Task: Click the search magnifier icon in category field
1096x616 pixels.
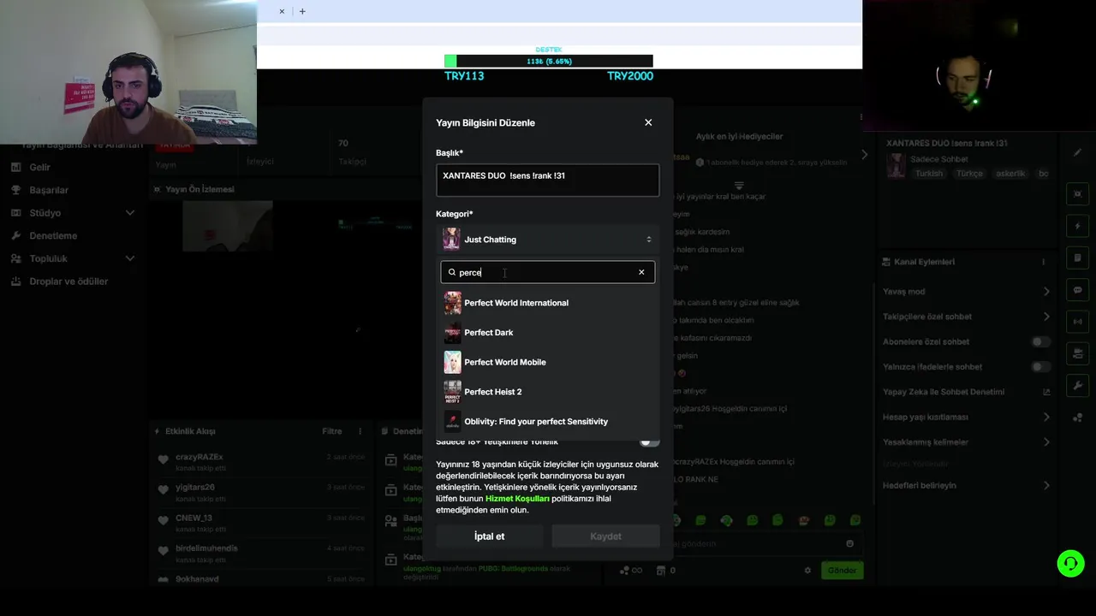Action: pyautogui.click(x=452, y=272)
